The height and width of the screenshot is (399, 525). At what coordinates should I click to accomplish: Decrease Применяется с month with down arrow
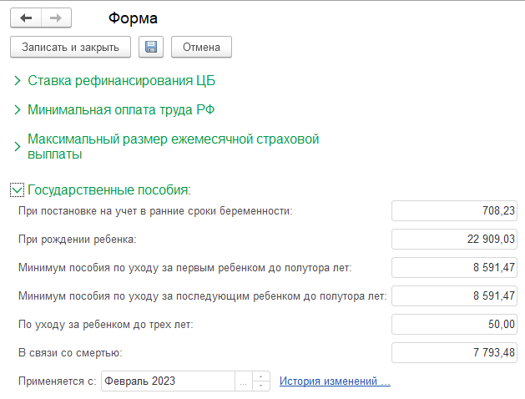pyautogui.click(x=262, y=386)
